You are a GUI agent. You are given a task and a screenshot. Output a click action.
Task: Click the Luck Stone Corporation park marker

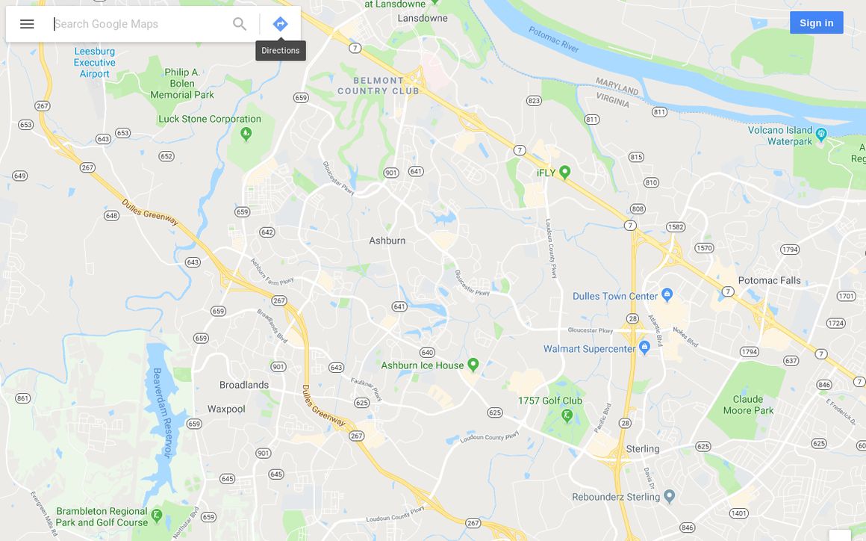coord(246,133)
